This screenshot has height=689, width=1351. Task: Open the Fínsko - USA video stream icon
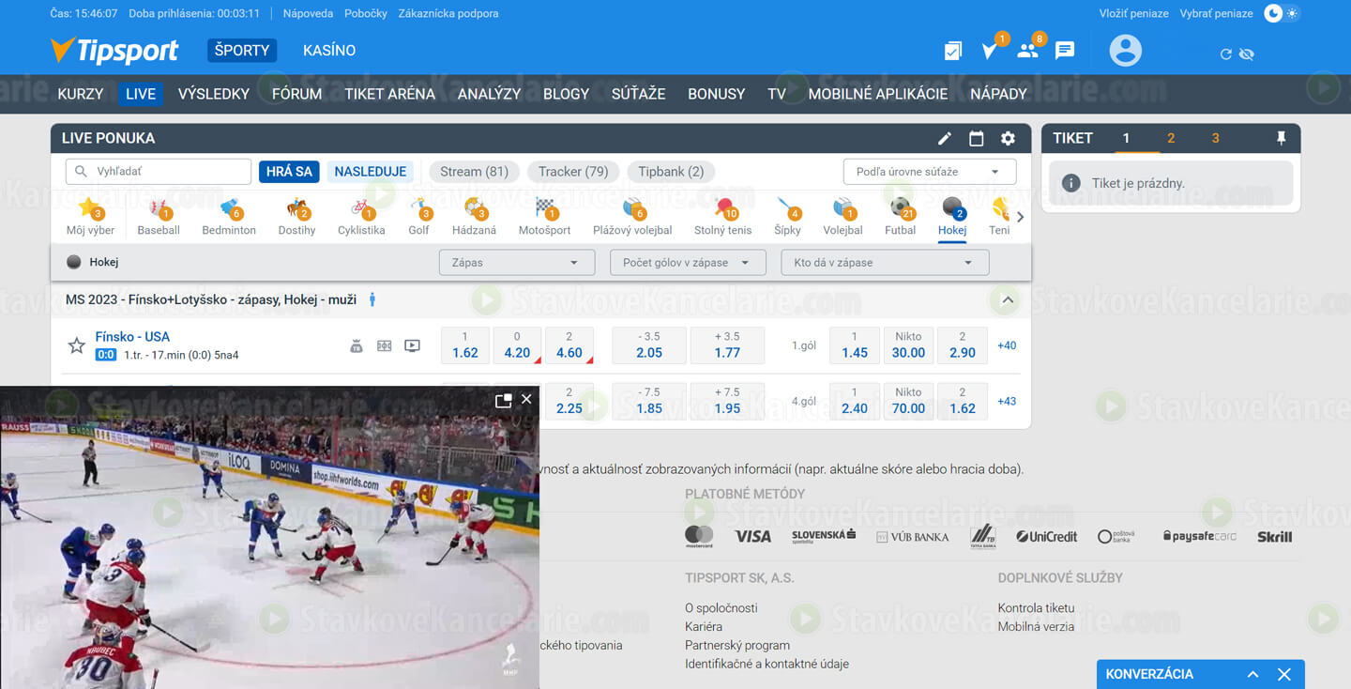click(x=412, y=345)
